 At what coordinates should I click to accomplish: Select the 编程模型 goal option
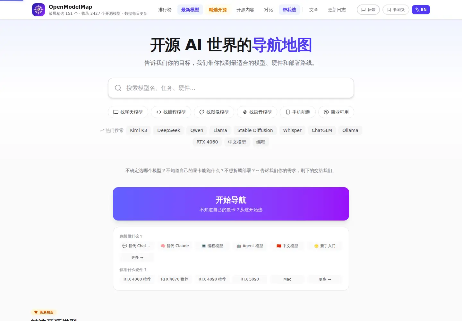coord(212,246)
